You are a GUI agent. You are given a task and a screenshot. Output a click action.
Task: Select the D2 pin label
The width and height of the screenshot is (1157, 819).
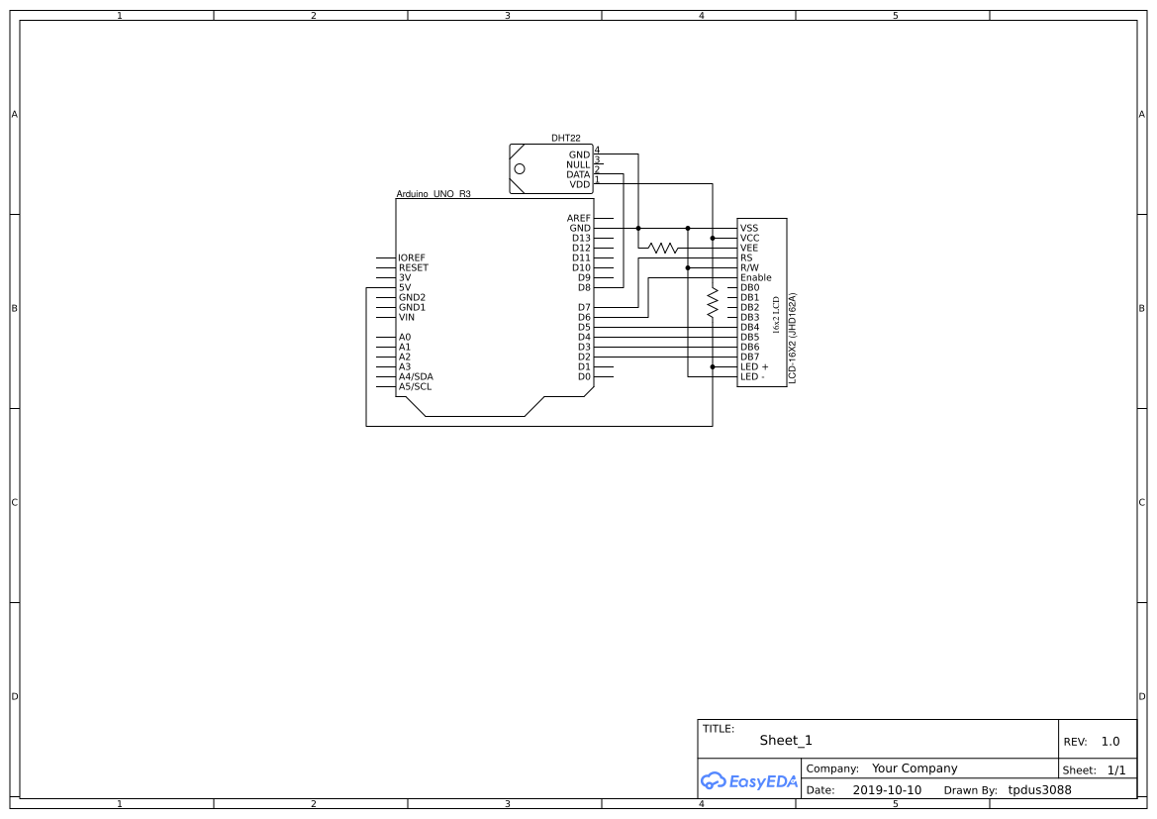(584, 358)
